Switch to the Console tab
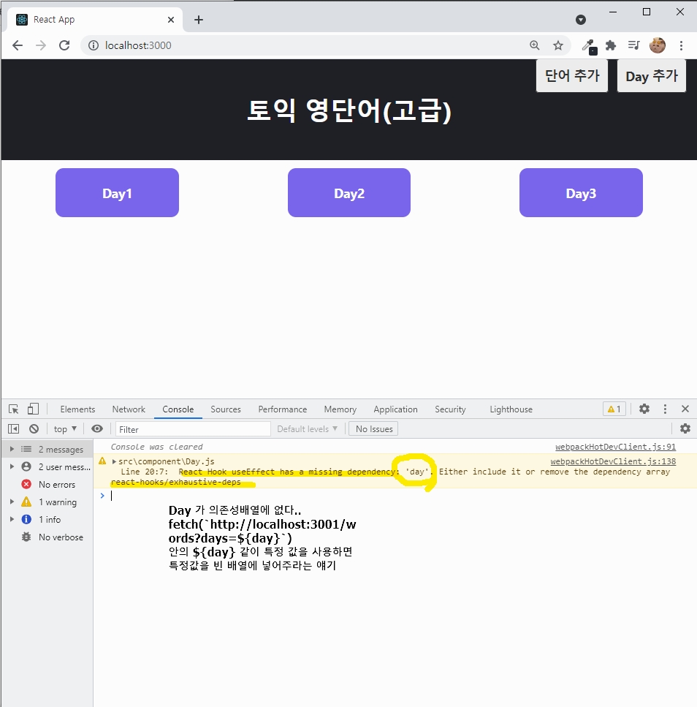 click(178, 409)
